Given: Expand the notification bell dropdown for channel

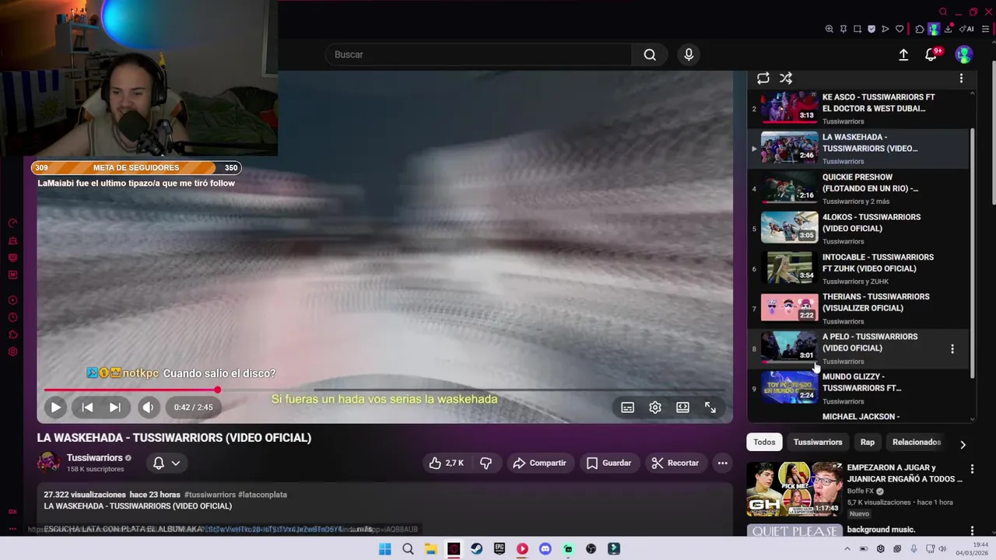Looking at the screenshot, I should pyautogui.click(x=167, y=463).
